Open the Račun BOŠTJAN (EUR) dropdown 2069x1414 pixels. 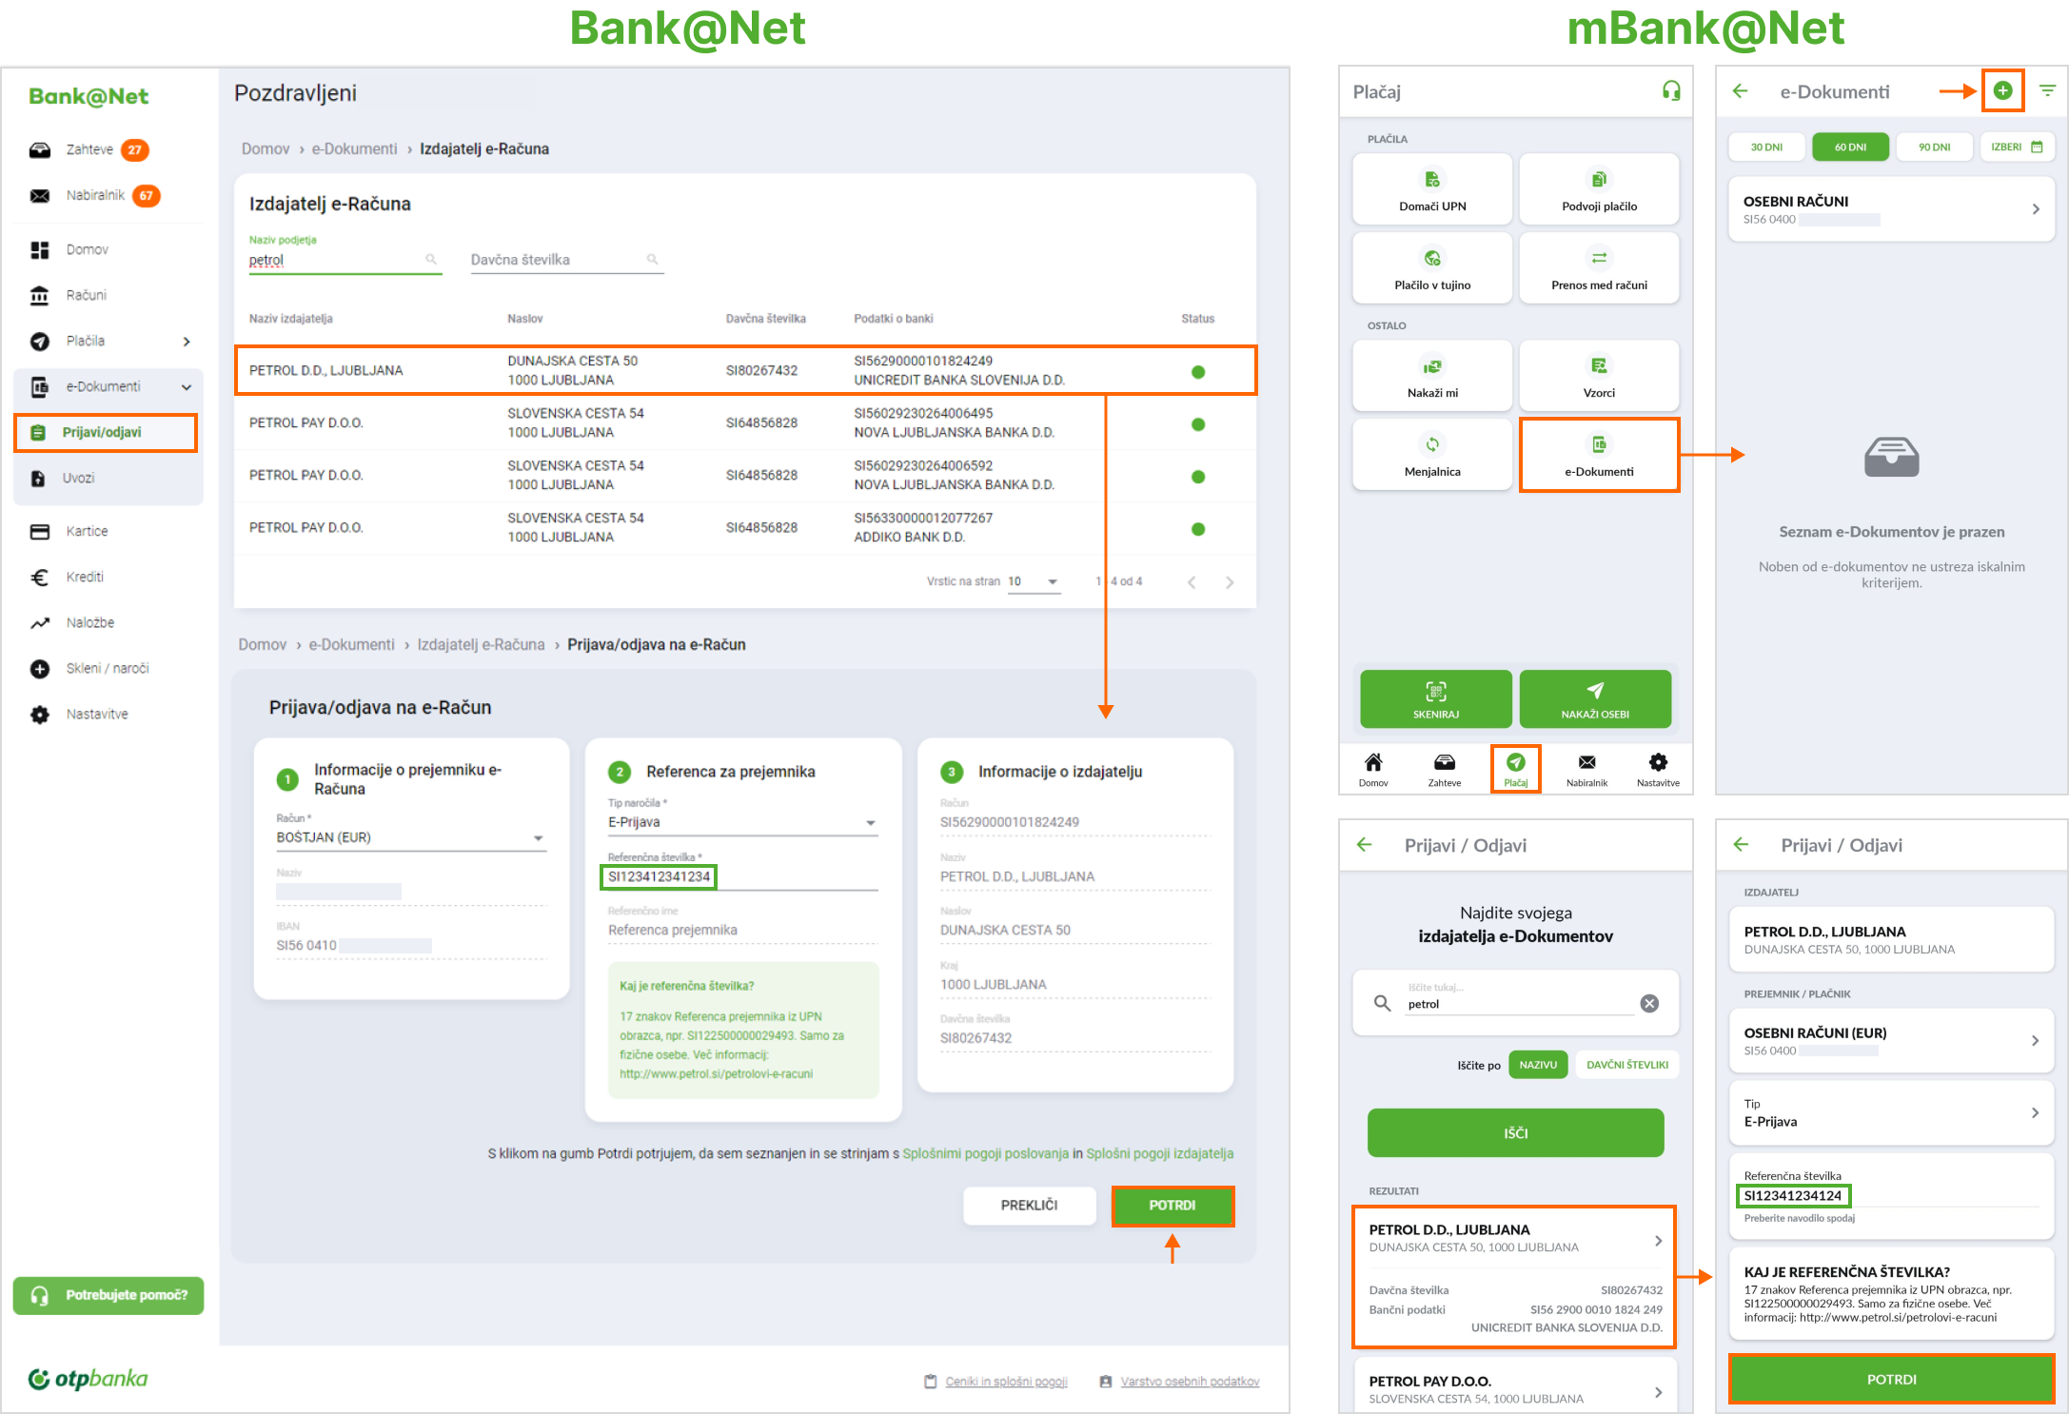pos(411,837)
